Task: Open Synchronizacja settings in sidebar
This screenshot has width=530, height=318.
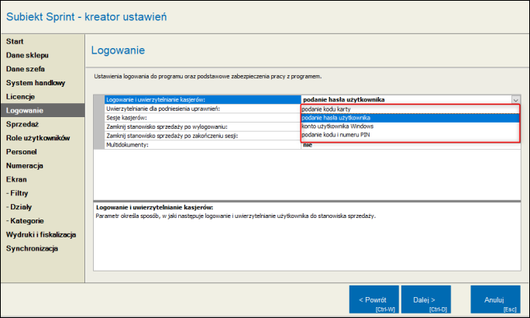Action: [x=33, y=248]
